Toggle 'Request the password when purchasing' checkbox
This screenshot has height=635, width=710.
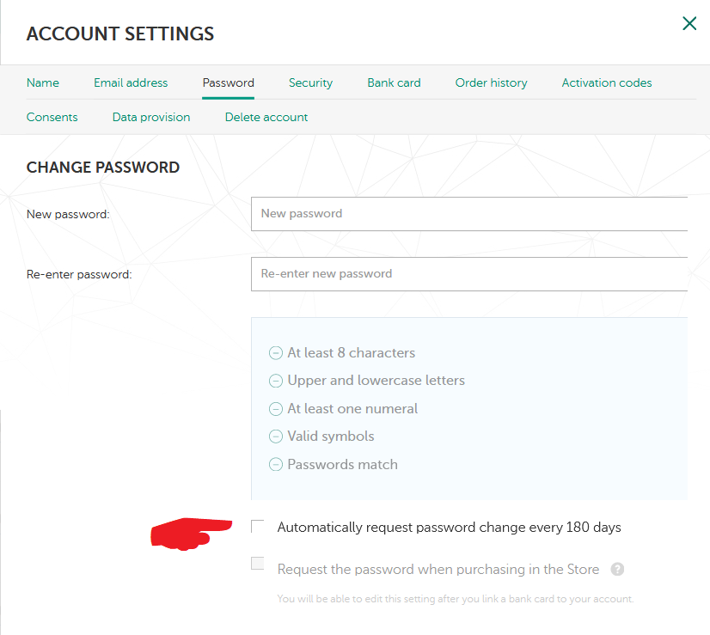pyautogui.click(x=258, y=564)
